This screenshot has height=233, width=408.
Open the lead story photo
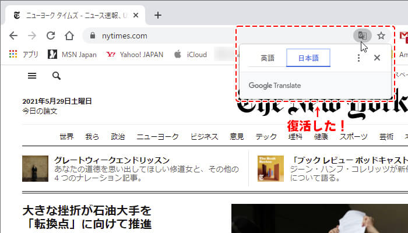pyautogui.click(x=319, y=218)
